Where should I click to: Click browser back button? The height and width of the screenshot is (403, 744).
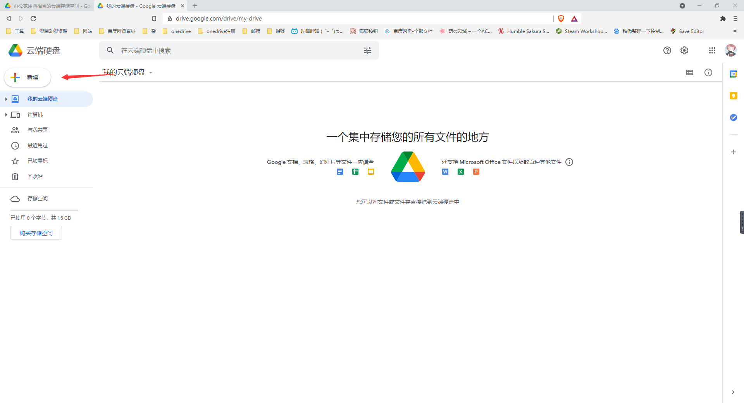(9, 19)
